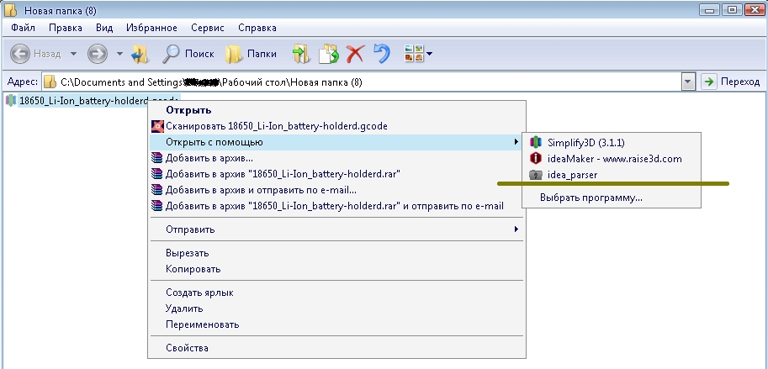Open Simplify3D (3.1.1) from the submenu
The height and width of the screenshot is (369, 768).
pos(585,142)
